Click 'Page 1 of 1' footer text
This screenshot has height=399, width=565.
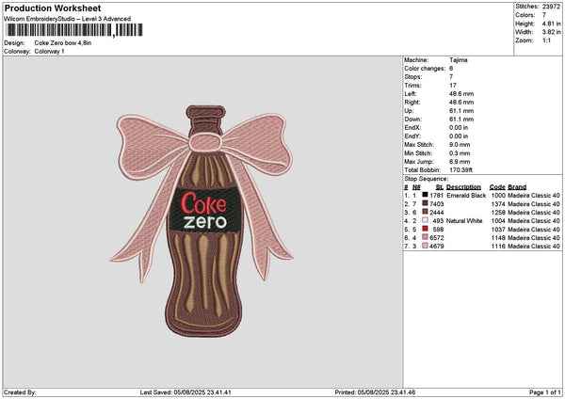pos(545,392)
